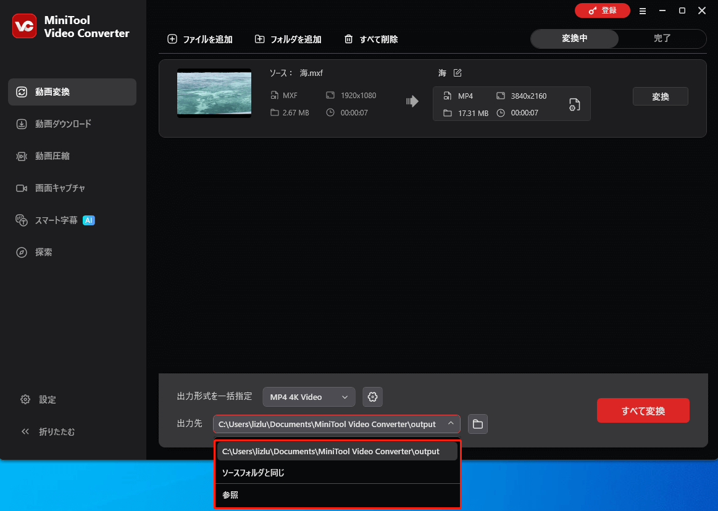718x511 pixels.
Task: Open the file-with-gear output settings icon
Action: (x=574, y=104)
